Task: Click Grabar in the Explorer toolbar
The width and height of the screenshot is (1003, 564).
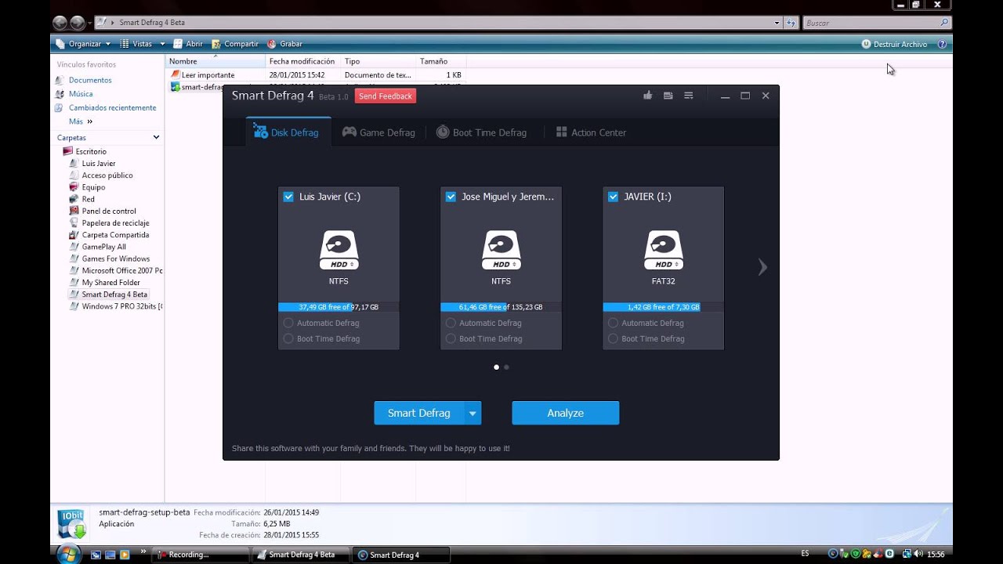Action: tap(284, 44)
